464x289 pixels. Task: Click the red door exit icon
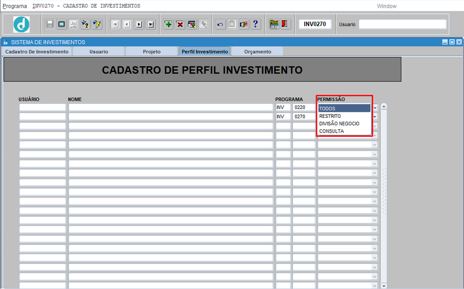click(x=286, y=25)
